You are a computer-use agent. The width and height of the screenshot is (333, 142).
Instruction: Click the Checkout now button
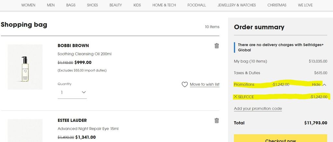pos(280,138)
